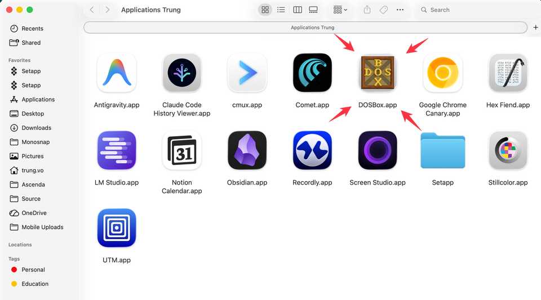Click the cmux.app name label
Screen dimensions: 541x300
coord(247,105)
